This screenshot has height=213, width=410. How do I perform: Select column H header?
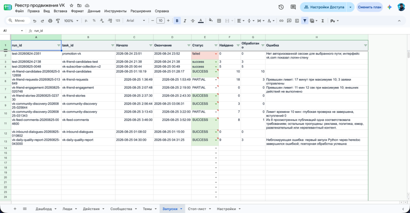317,37
